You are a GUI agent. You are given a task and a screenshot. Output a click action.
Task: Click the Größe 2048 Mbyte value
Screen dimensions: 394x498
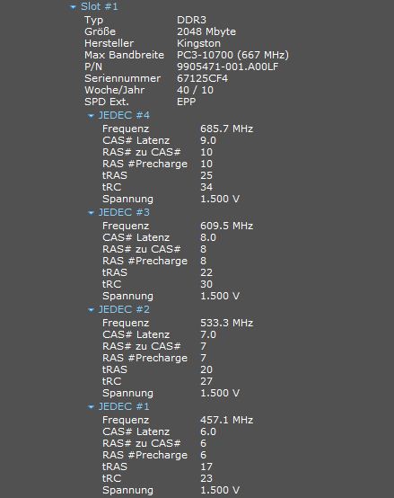(206, 31)
